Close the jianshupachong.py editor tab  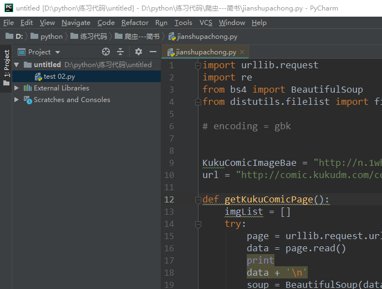pos(242,52)
